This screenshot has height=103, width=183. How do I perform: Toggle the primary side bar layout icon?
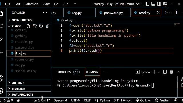147,4
